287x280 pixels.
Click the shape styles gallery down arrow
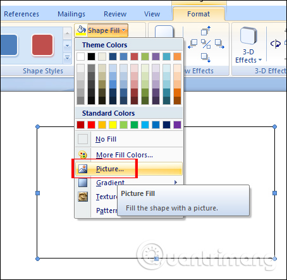tap(67, 46)
